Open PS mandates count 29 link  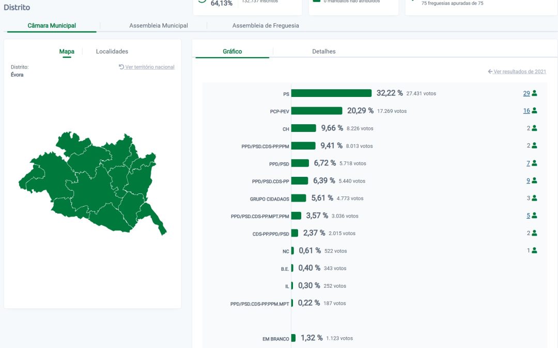526,93
